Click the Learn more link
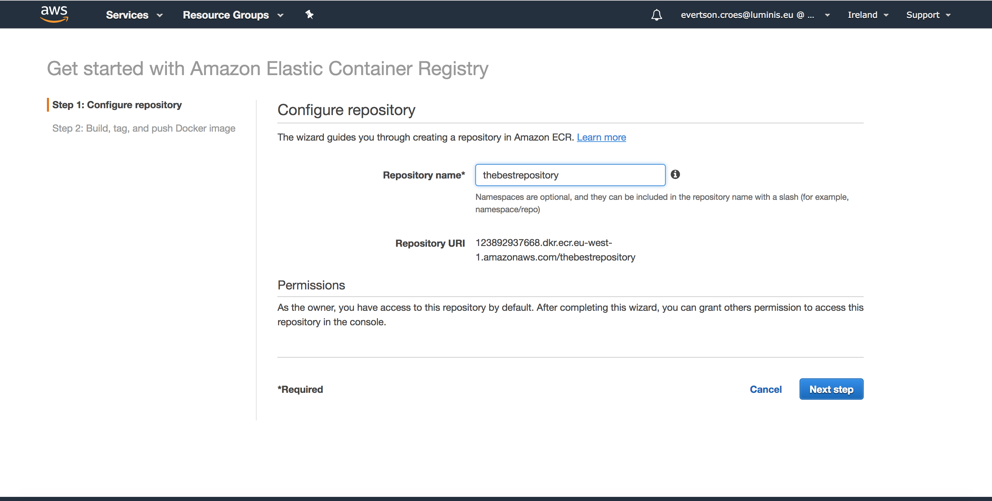The height and width of the screenshot is (501, 992). tap(601, 137)
